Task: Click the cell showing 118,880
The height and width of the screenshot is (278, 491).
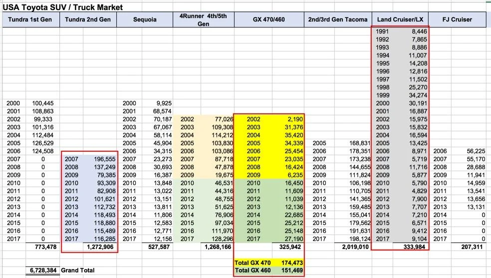Action: (105, 223)
